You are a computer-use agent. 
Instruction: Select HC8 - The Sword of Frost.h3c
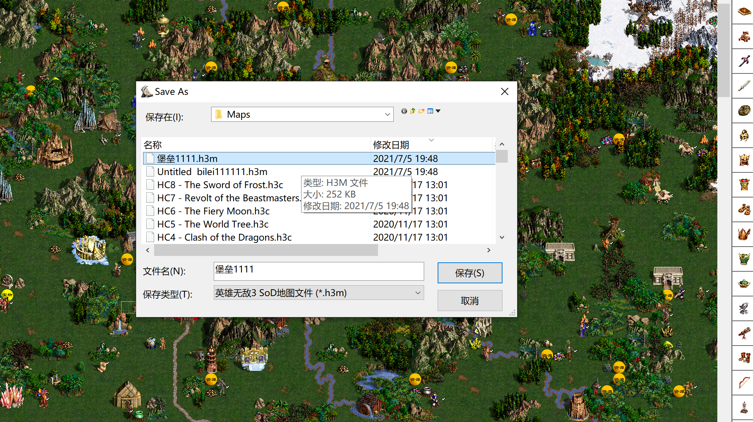[220, 185]
